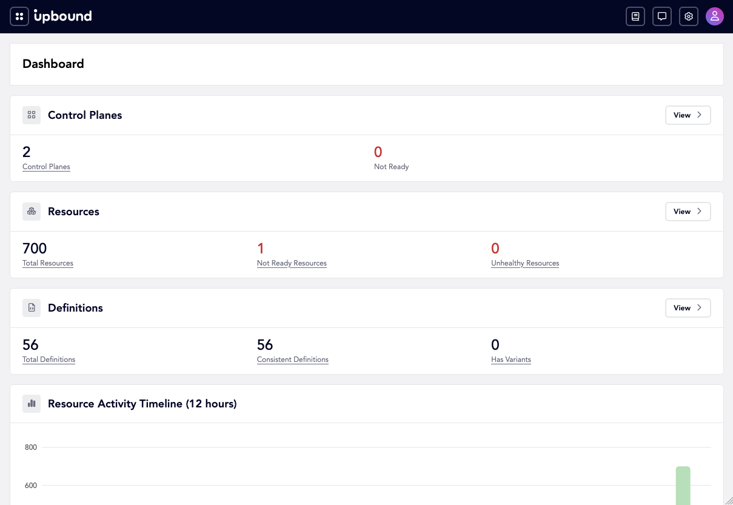Open the Has Variants link
The width and height of the screenshot is (733, 505).
coord(511,360)
